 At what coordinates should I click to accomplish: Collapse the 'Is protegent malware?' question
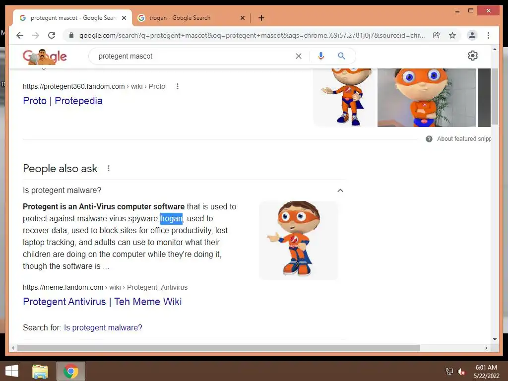340,190
